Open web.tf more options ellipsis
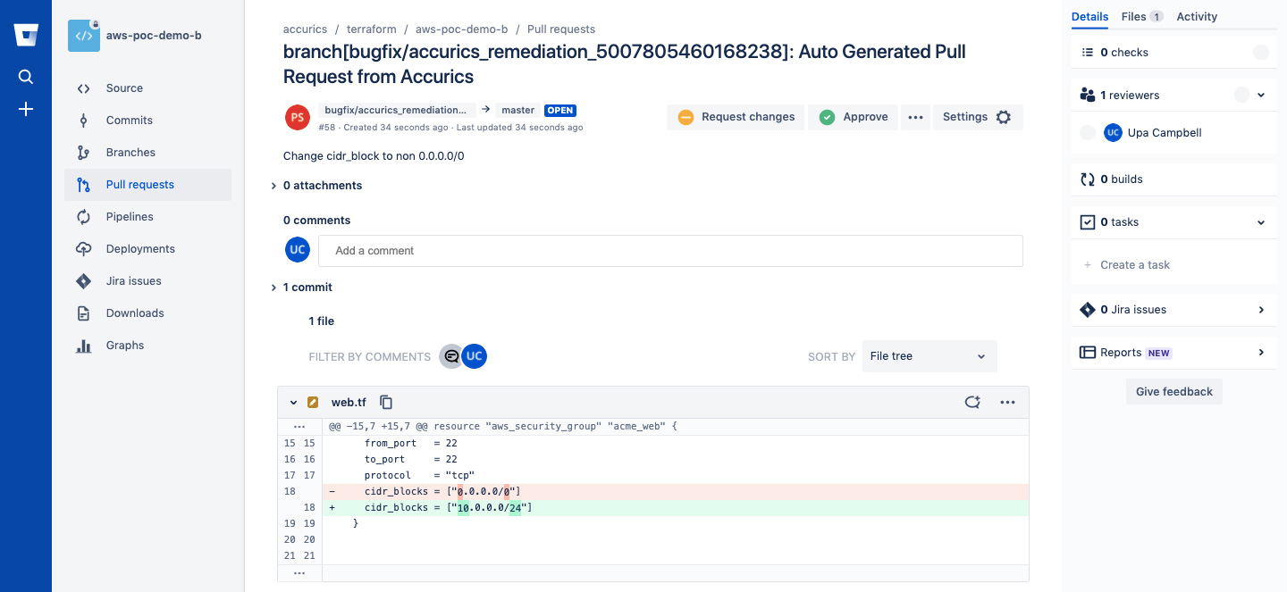The height and width of the screenshot is (592, 1287). 1007,403
